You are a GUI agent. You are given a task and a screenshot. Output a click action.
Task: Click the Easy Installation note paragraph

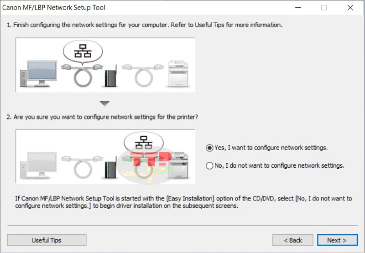tap(183, 202)
